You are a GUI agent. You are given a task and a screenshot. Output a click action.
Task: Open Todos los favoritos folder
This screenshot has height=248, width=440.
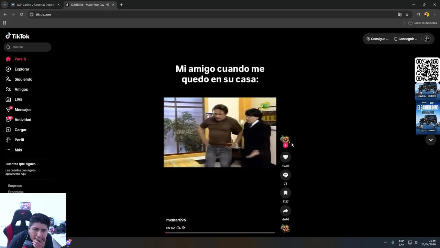[x=422, y=23]
